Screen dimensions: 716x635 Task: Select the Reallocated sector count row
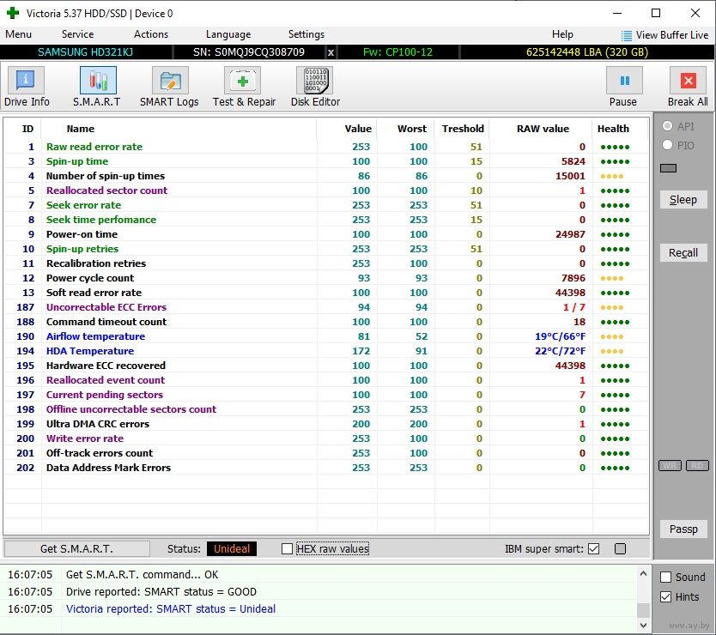106,190
